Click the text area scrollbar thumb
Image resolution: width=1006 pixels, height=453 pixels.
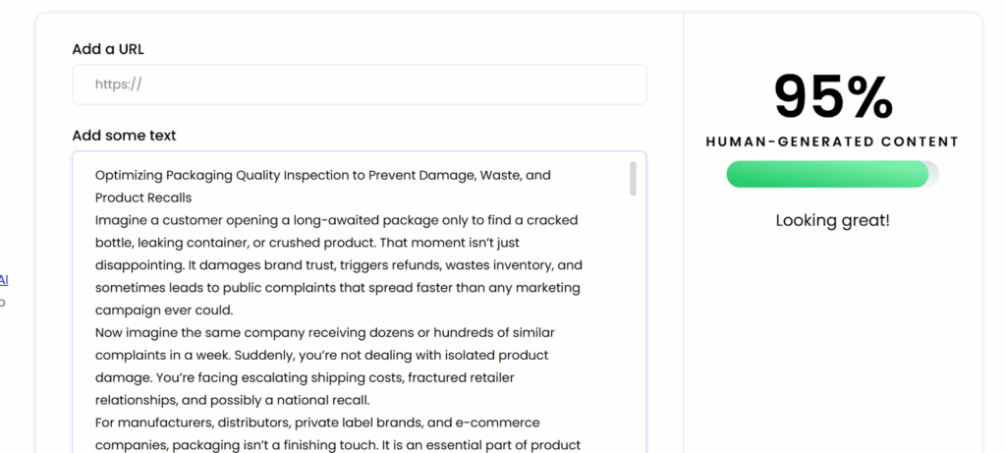[633, 179]
